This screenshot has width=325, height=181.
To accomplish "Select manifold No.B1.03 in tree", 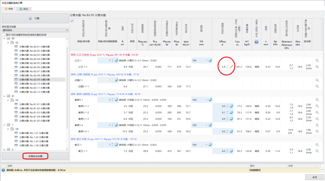I will tap(34, 112).
